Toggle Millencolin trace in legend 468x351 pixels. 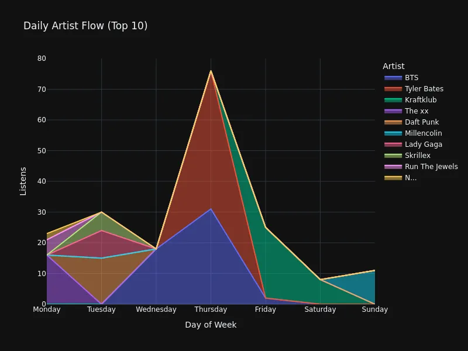[413, 133]
